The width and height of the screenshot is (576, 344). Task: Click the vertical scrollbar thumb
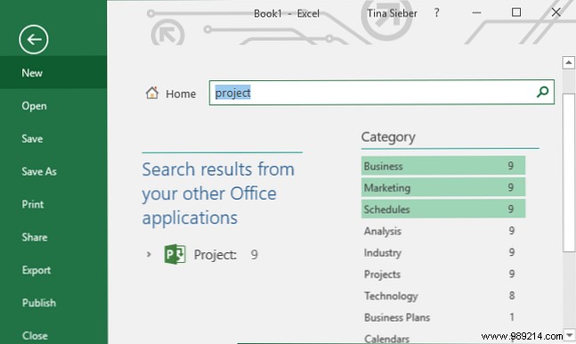[570, 173]
